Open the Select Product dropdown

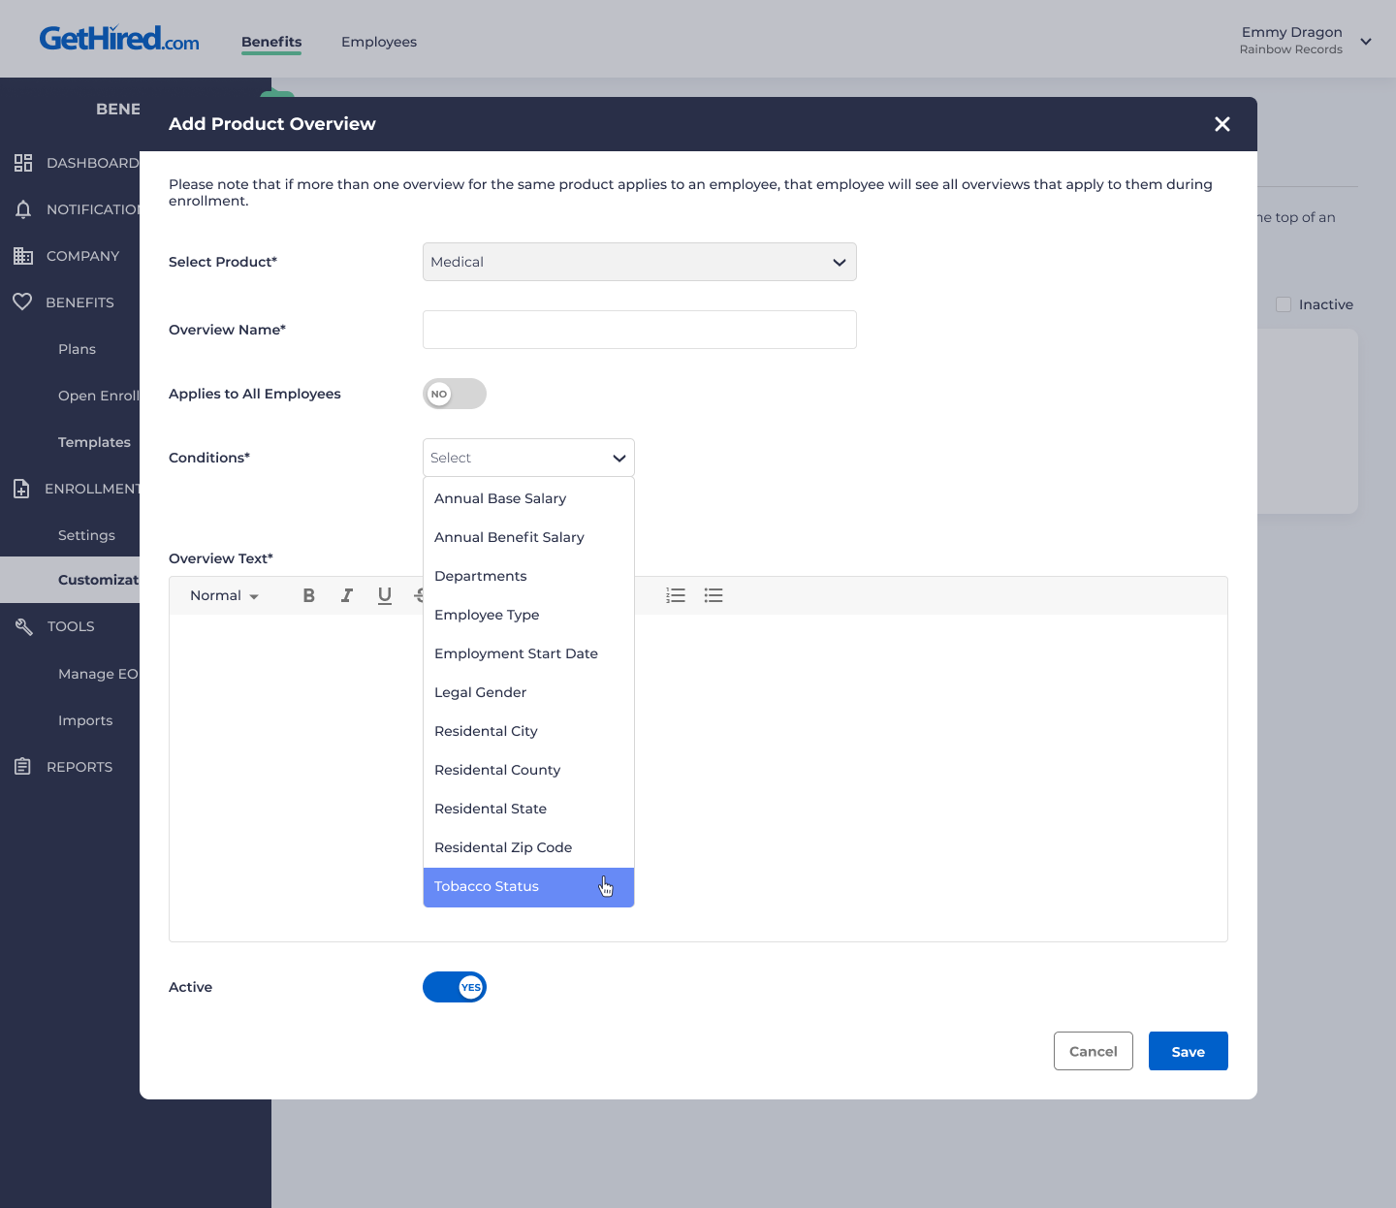[x=639, y=262]
